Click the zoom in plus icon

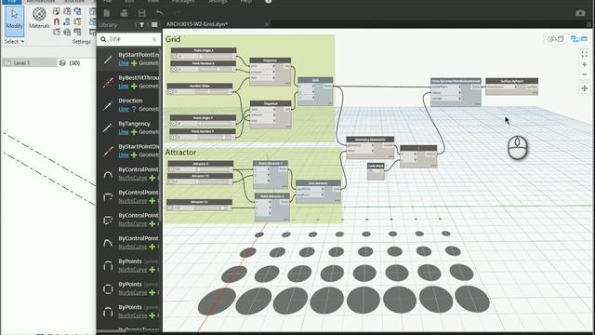pyautogui.click(x=585, y=64)
